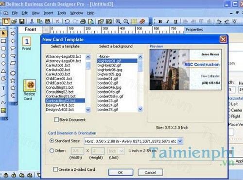Choose the Right alignment radio in Properties

(x=229, y=116)
